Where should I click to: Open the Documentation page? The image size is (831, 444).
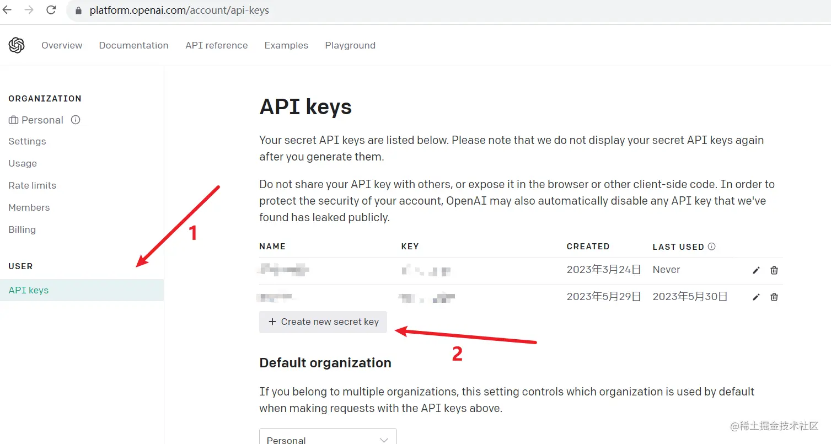pos(133,45)
